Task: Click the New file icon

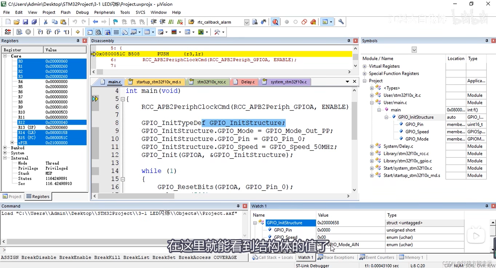Action: pos(8,22)
